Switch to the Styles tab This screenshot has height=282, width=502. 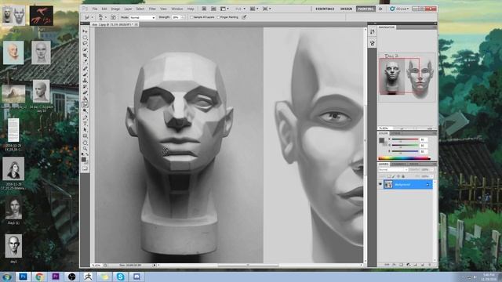pos(395,133)
